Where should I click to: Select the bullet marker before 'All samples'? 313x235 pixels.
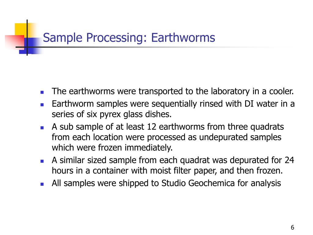point(42,184)
